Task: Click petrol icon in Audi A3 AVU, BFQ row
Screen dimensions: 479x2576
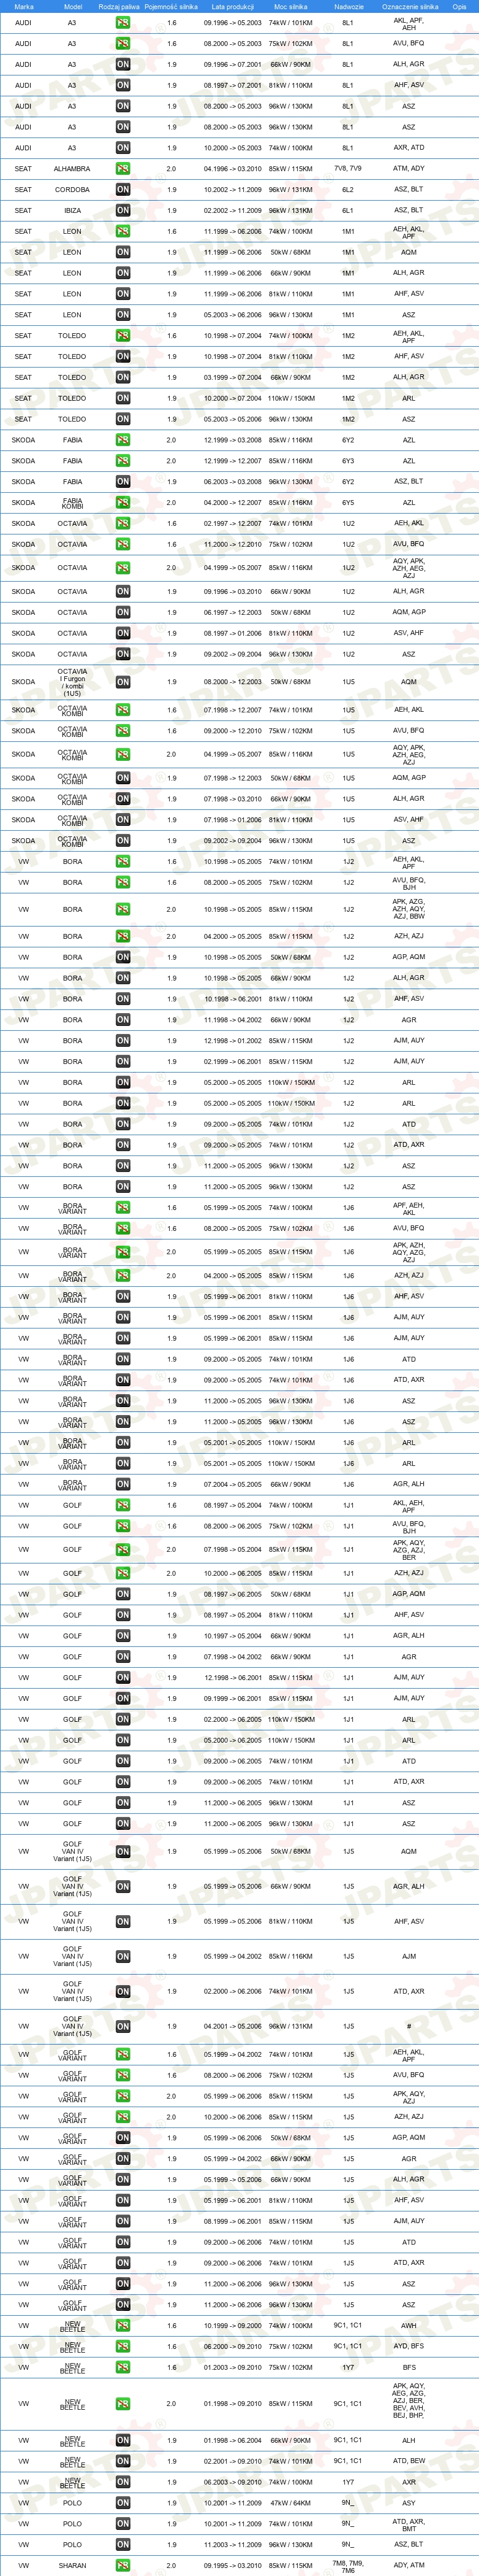Action: point(123,43)
